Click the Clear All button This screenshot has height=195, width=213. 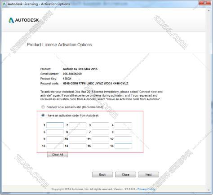click(x=58, y=155)
